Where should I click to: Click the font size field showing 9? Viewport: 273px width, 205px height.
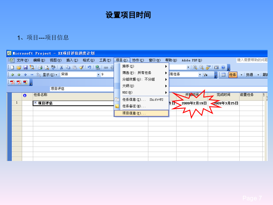tap(107, 75)
